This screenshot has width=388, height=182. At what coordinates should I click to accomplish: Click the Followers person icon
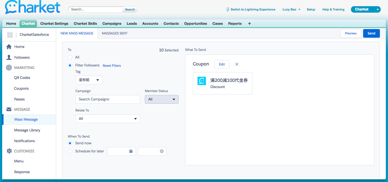pos(9,57)
